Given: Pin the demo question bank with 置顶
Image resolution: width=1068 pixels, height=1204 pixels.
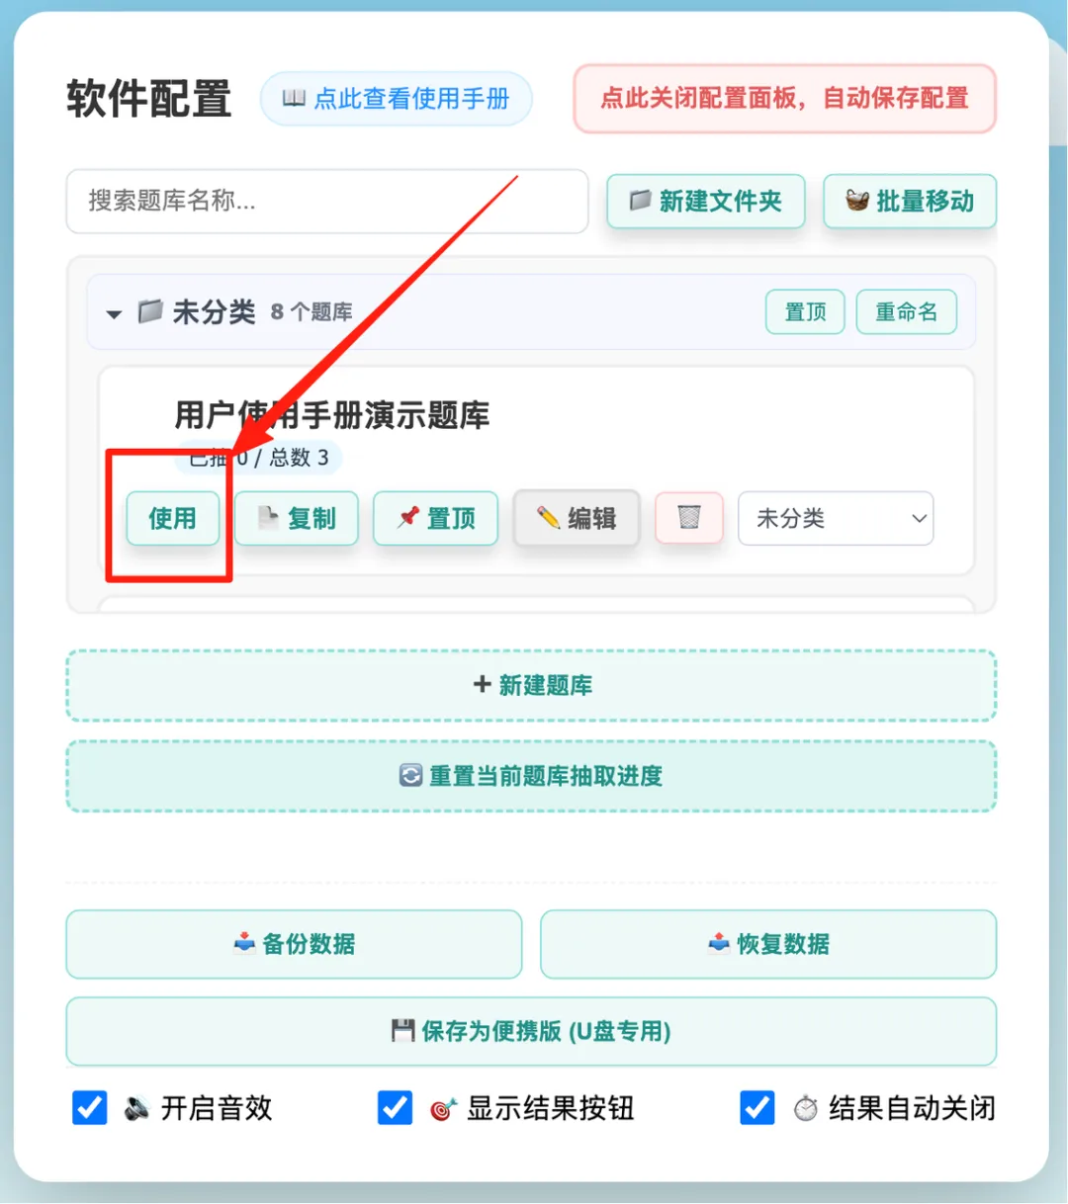Looking at the screenshot, I should 435,518.
